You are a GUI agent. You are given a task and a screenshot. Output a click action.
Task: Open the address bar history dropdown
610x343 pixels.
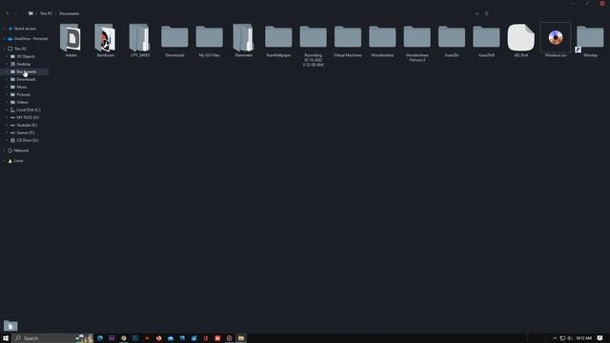tap(477, 13)
